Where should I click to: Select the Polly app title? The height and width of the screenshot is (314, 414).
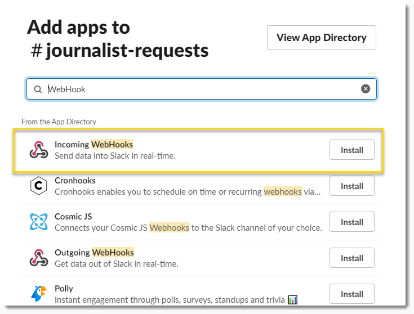64,289
